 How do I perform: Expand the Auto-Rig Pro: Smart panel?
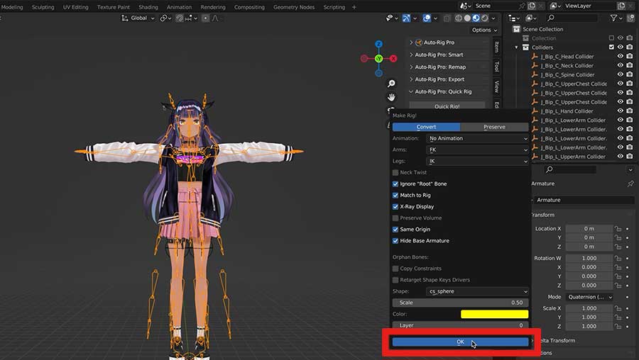(x=439, y=55)
